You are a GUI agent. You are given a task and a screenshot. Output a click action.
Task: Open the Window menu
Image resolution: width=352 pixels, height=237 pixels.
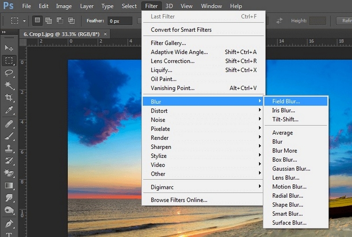[211, 6]
